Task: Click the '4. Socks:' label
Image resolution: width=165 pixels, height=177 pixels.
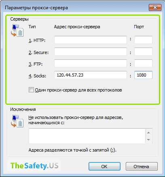Action: click(x=37, y=76)
